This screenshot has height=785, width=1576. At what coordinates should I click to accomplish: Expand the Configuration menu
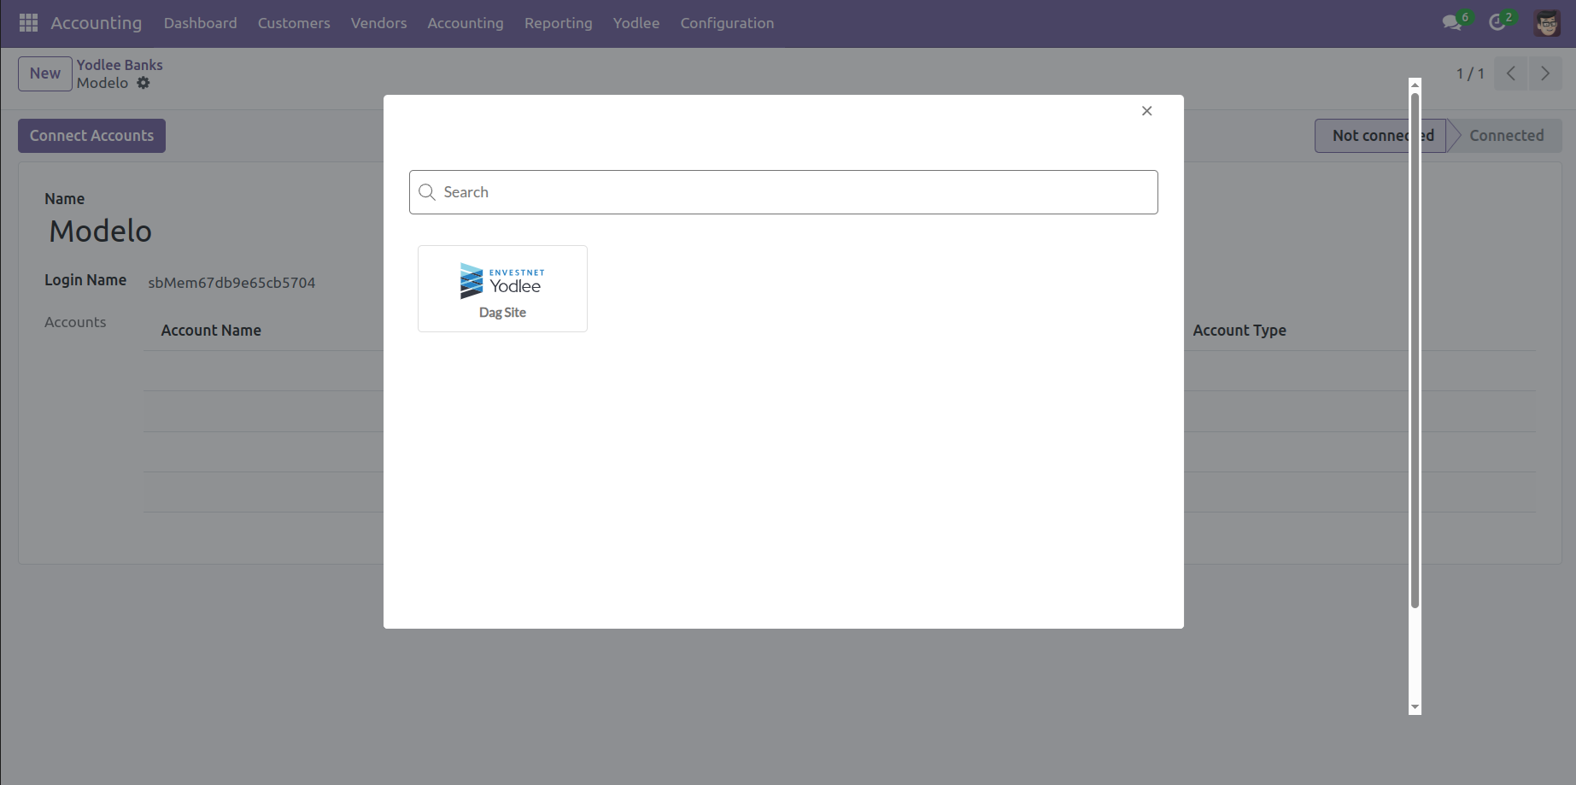(727, 23)
